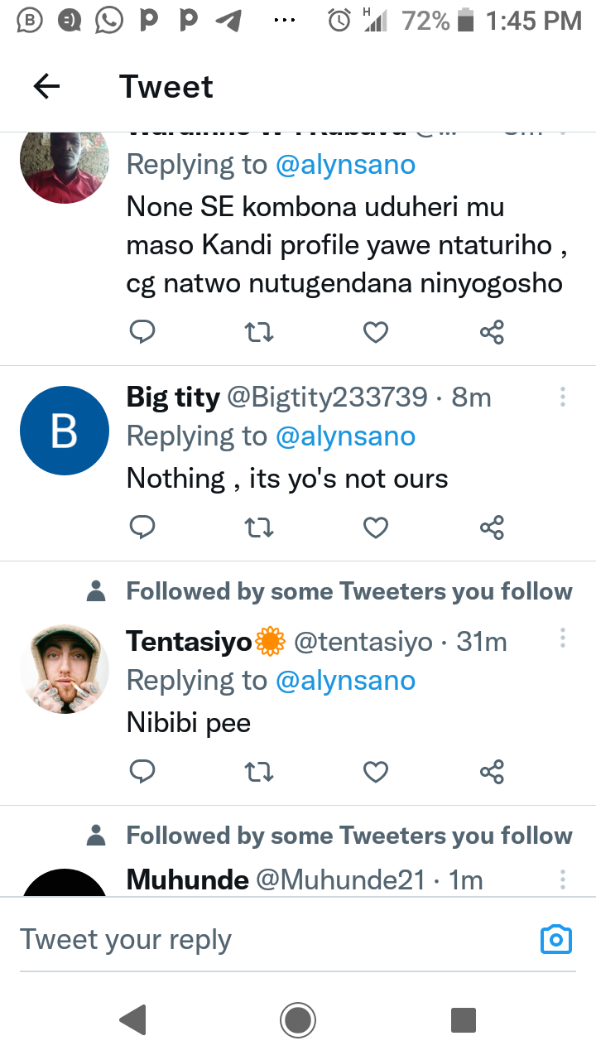
Task: Open @alynsano link in Big tity's reply
Action: tap(345, 436)
